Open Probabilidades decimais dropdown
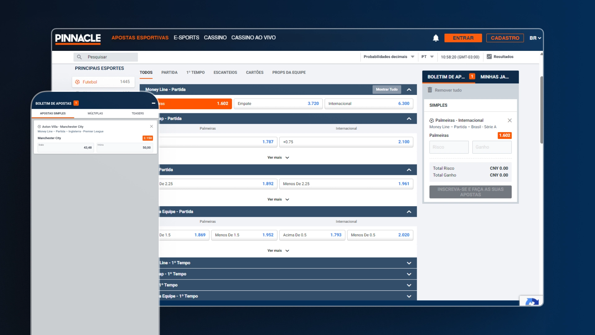Image resolution: width=595 pixels, height=335 pixels. pyautogui.click(x=389, y=57)
